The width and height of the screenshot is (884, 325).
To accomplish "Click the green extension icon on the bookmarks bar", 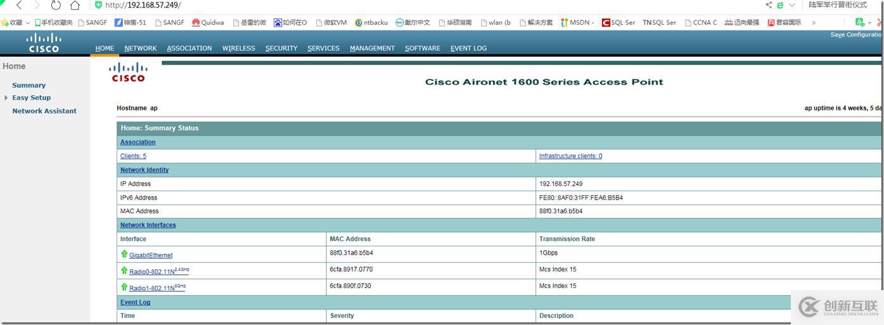I will click(x=859, y=22).
